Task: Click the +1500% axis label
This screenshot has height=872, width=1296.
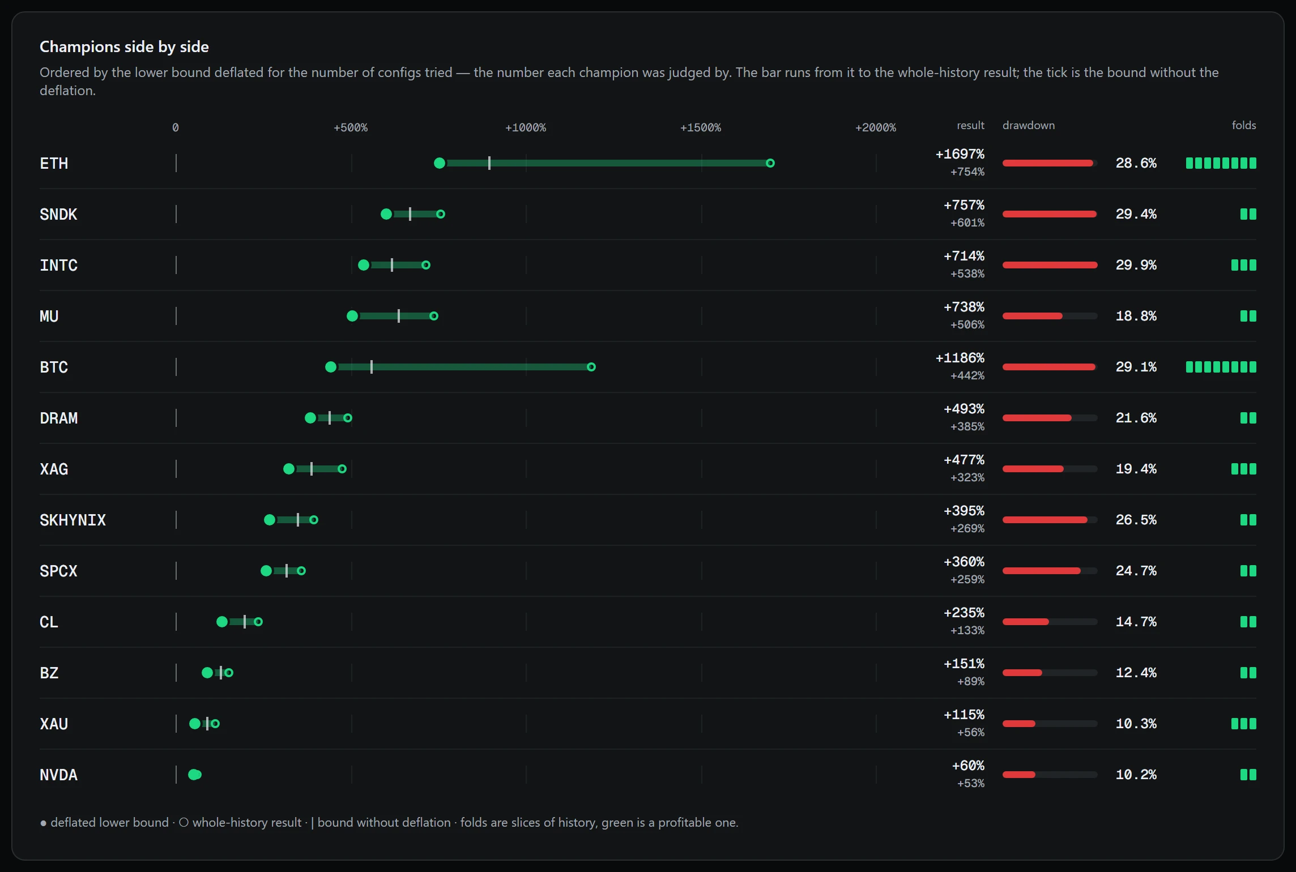Action: (x=701, y=128)
